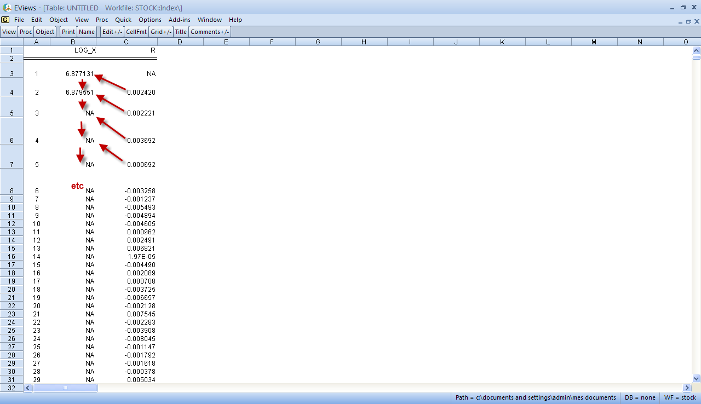Select cell with value 0.002420
701x404 pixels.
(x=141, y=93)
